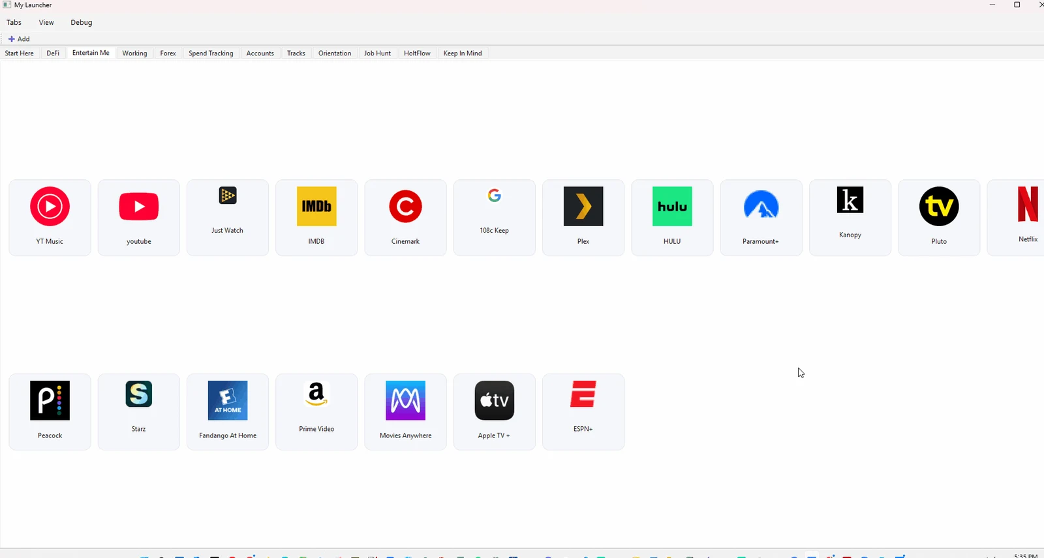
Task: Switch to the Spend Tracking tab
Action: [211, 53]
